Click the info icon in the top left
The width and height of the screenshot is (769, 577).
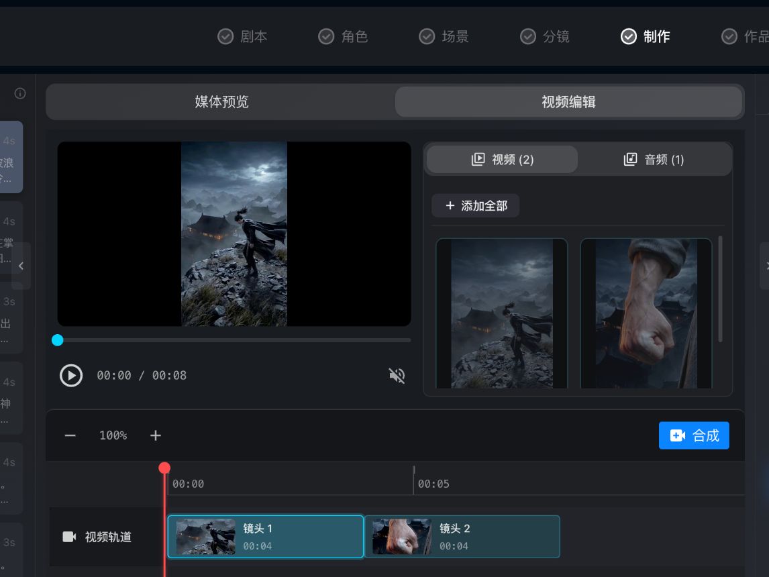[19, 94]
